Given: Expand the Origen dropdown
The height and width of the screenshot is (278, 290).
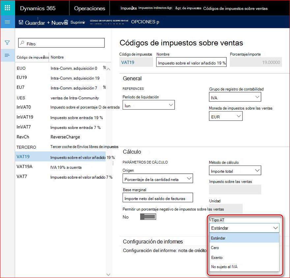Looking at the screenshot, I should point(158,179).
